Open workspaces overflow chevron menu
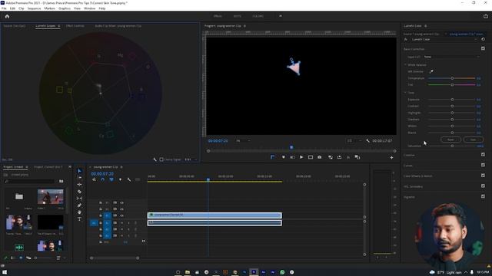 point(280,16)
